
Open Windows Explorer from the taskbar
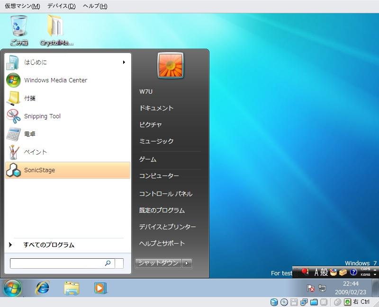tap(72, 288)
